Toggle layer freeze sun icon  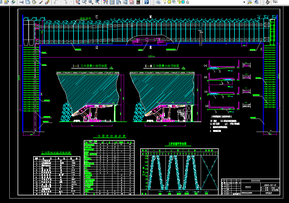pyautogui.click(x=169, y=2)
